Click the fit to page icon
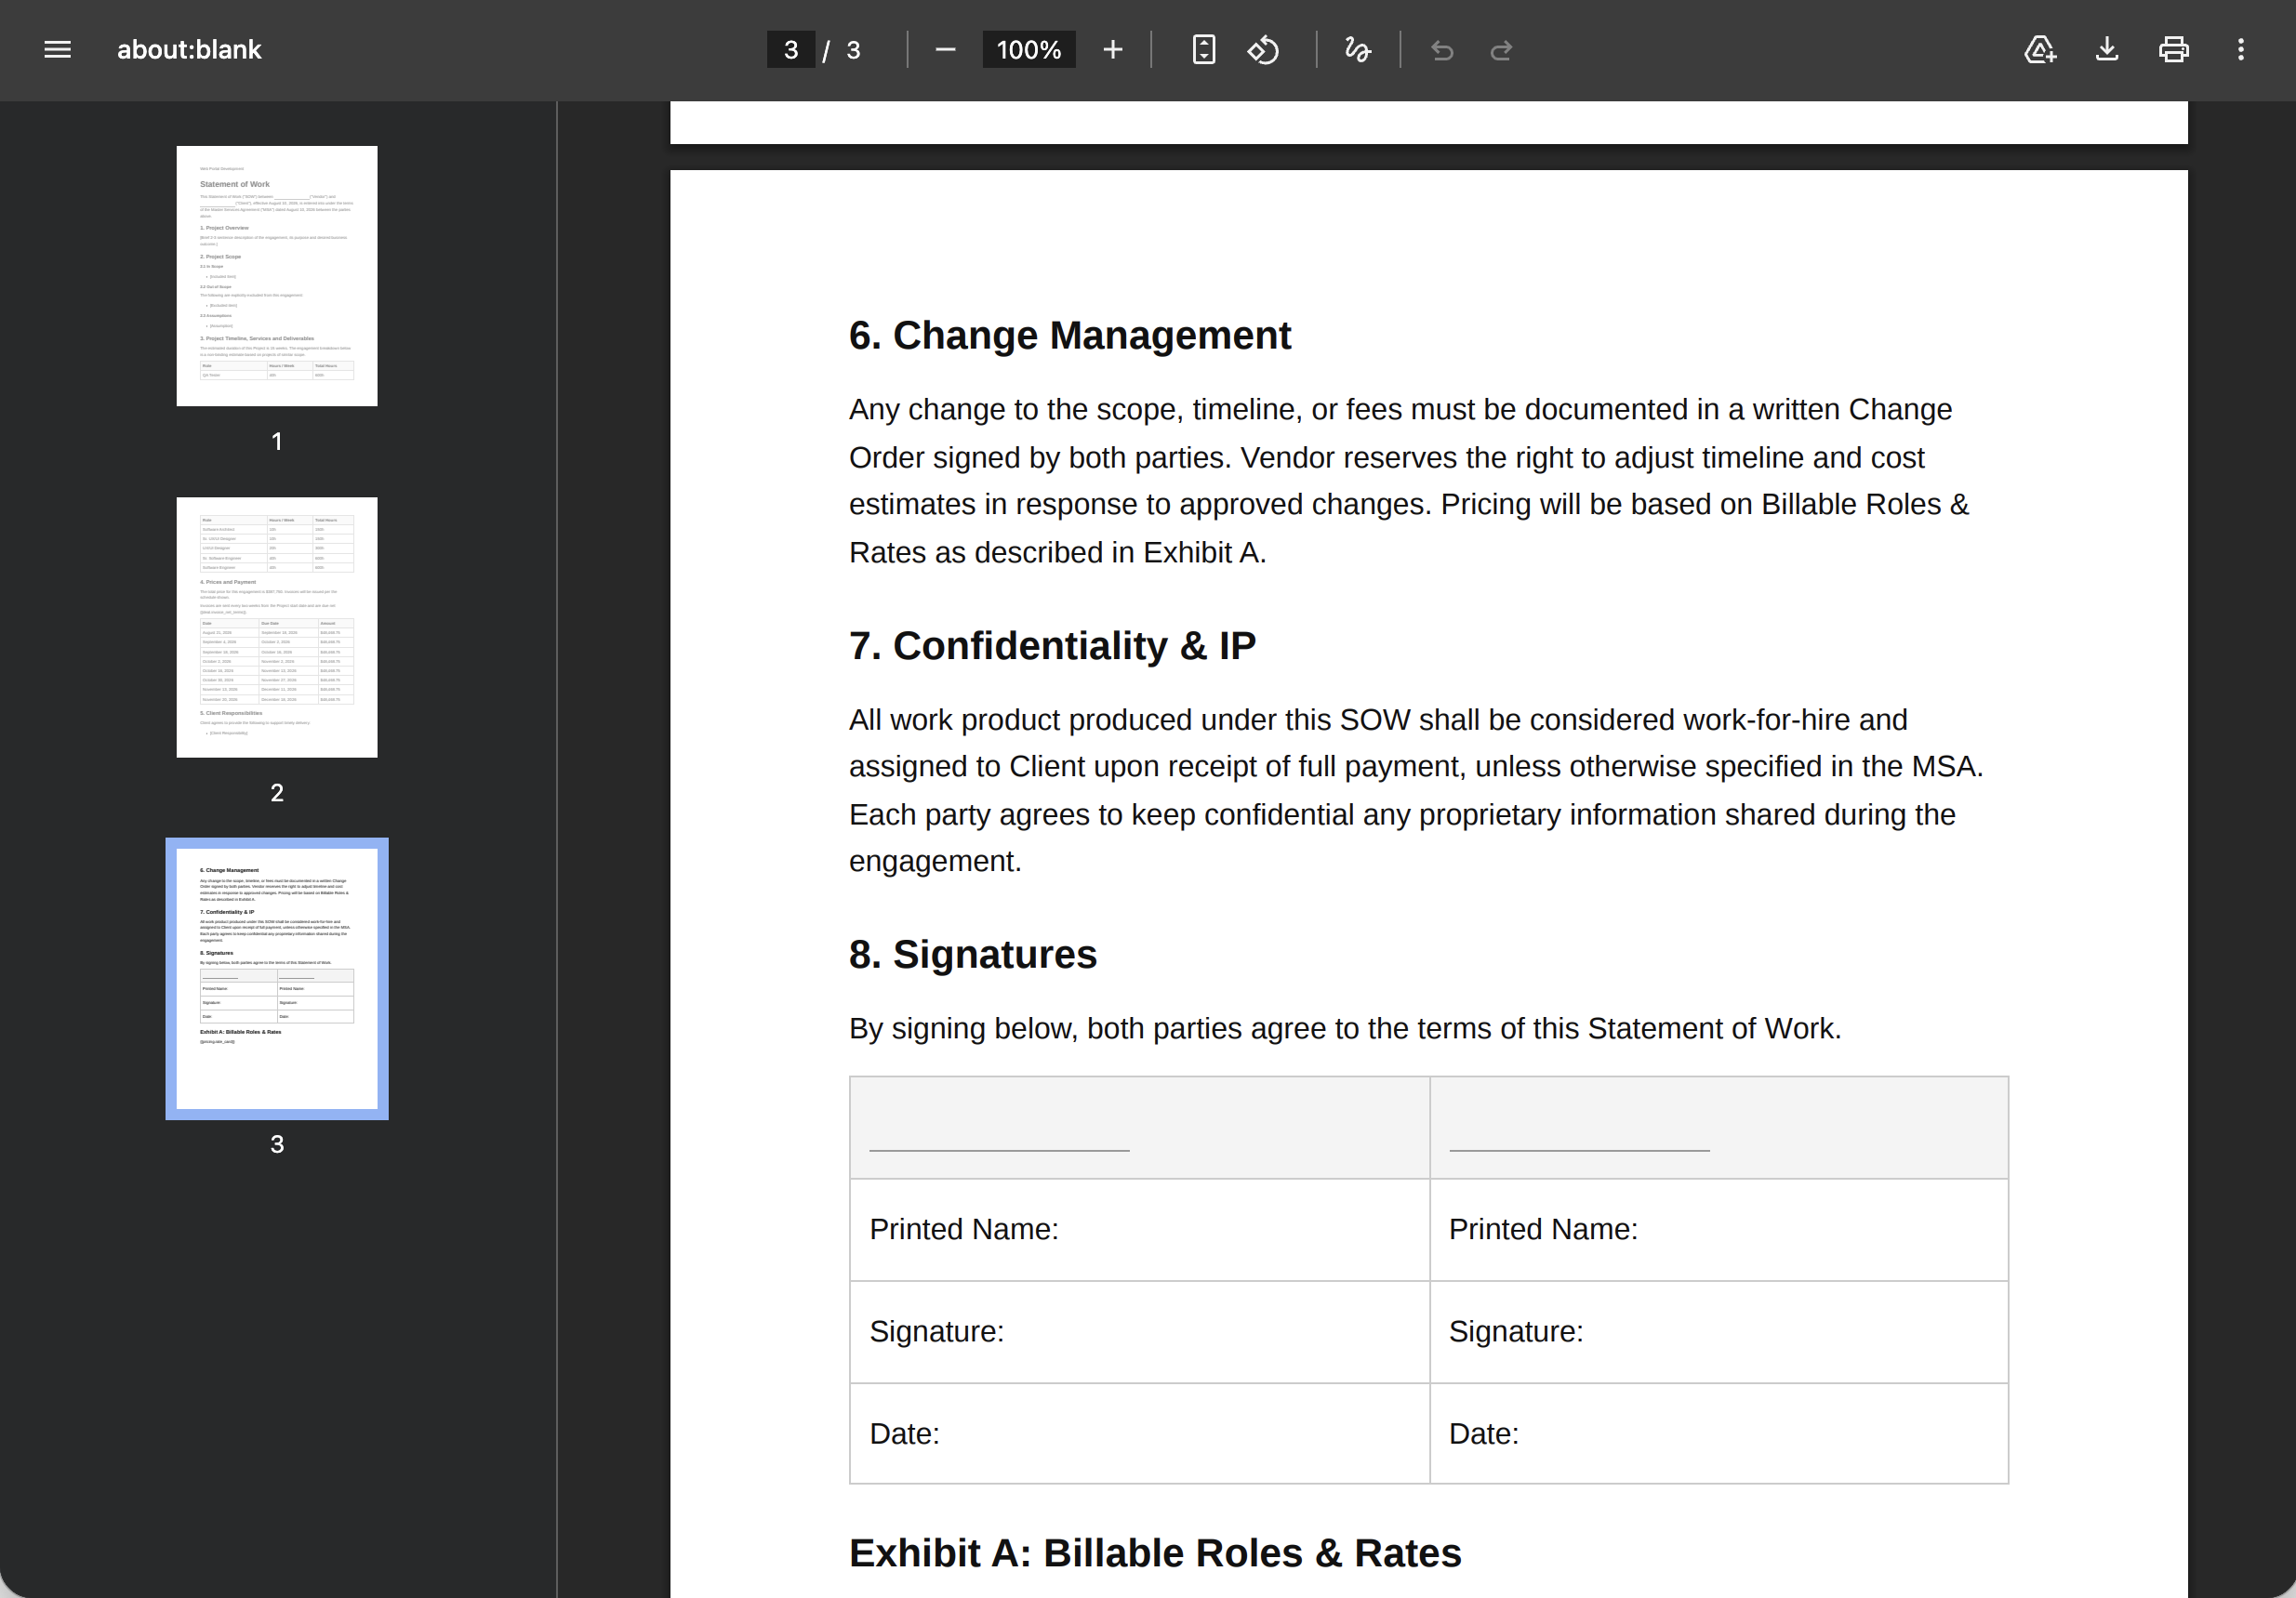Image resolution: width=2296 pixels, height=1598 pixels. tap(1204, 49)
